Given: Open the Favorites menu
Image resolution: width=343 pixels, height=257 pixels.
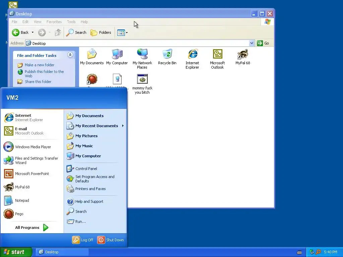Looking at the screenshot, I should pyautogui.click(x=54, y=22).
